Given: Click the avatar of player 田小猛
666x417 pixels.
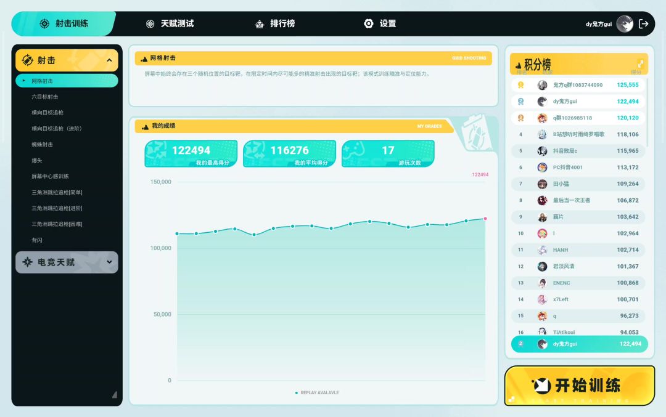Looking at the screenshot, I should tap(542, 184).
